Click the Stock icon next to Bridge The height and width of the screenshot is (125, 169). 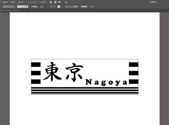tap(55, 2)
